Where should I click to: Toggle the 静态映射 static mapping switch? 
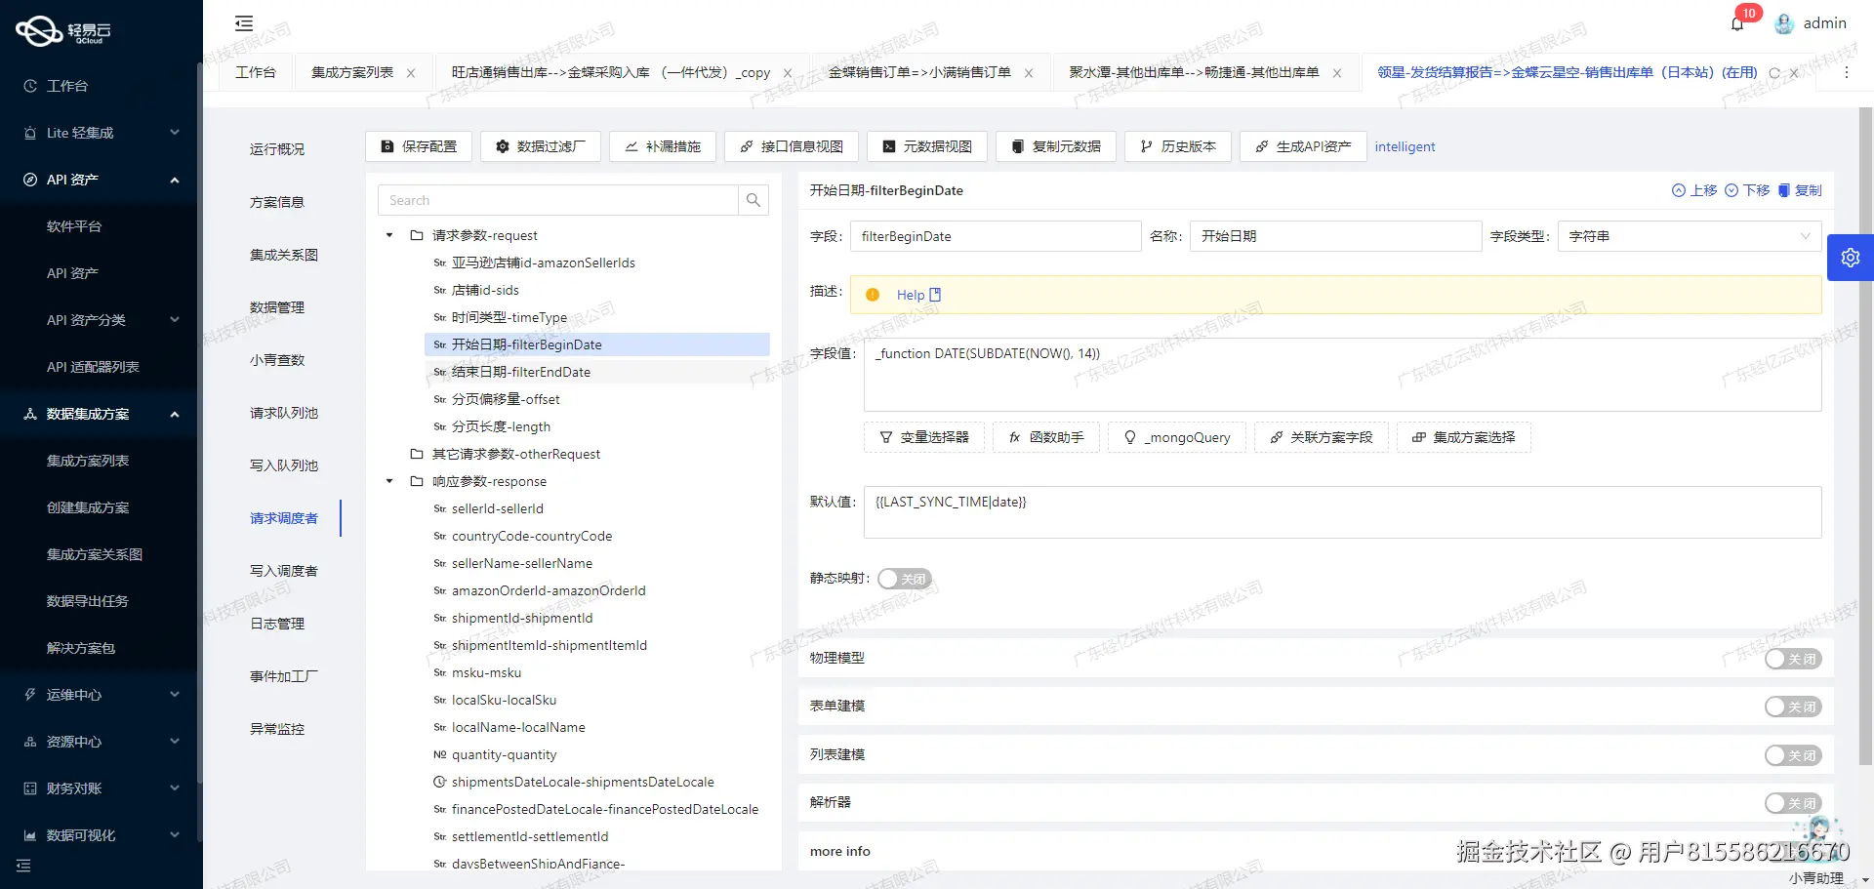click(904, 578)
